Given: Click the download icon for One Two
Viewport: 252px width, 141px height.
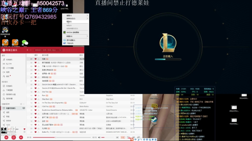Looking at the screenshot, I should (x=38, y=92).
